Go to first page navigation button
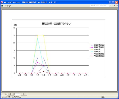Image resolution: width=119 pixels, height=99 pixels. click(x=9, y=94)
